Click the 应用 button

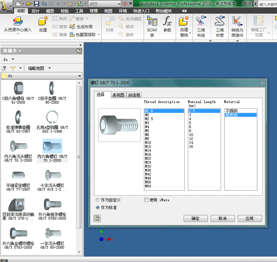click(x=250, y=218)
